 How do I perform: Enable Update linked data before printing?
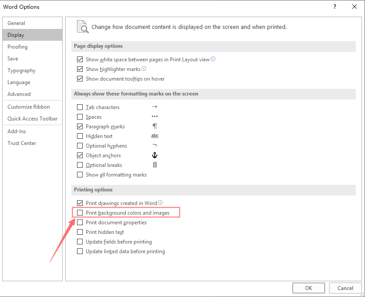point(80,251)
